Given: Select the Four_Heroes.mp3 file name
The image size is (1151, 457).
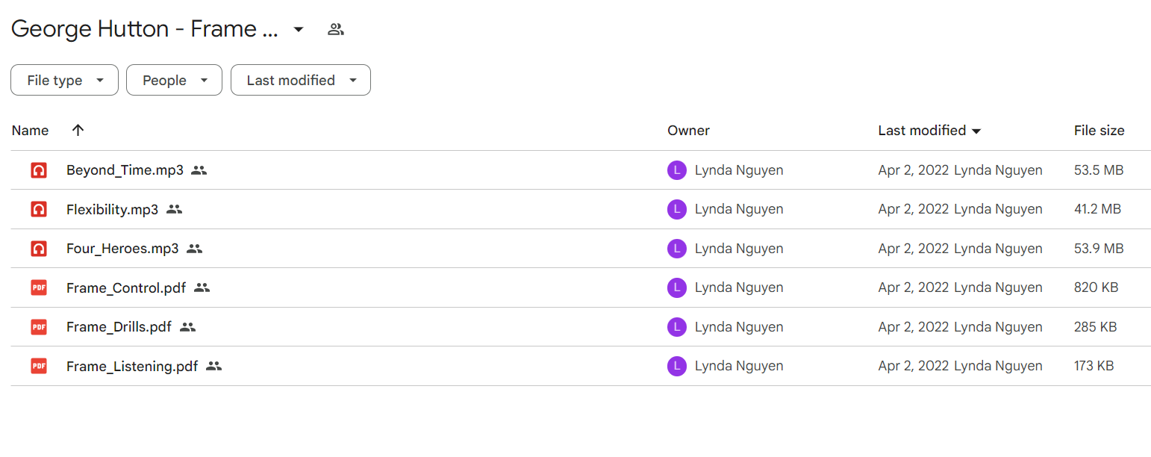Looking at the screenshot, I should click(x=122, y=249).
